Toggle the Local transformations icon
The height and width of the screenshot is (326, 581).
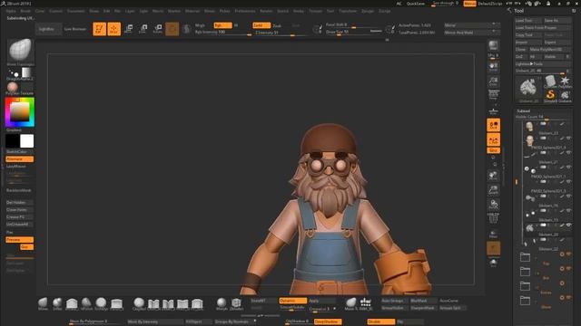[x=493, y=125]
